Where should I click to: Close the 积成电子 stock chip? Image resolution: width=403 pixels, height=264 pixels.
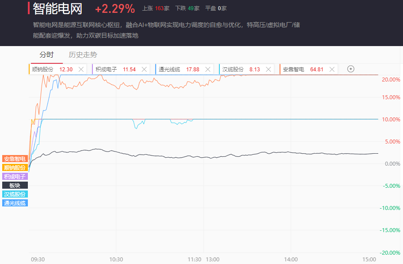pyautogui.click(x=144, y=69)
